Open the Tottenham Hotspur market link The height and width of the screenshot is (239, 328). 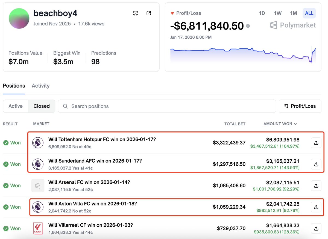(x=102, y=139)
